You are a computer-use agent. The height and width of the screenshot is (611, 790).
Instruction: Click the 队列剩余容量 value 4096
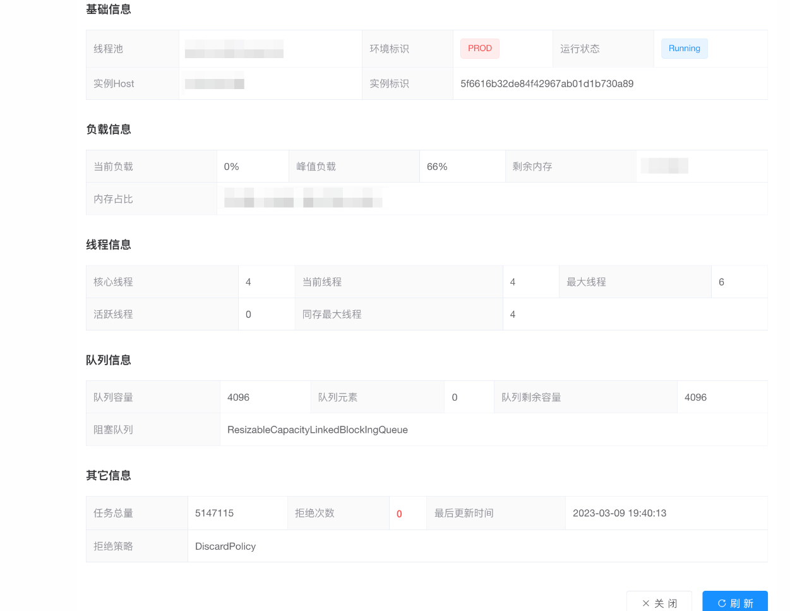coord(695,397)
